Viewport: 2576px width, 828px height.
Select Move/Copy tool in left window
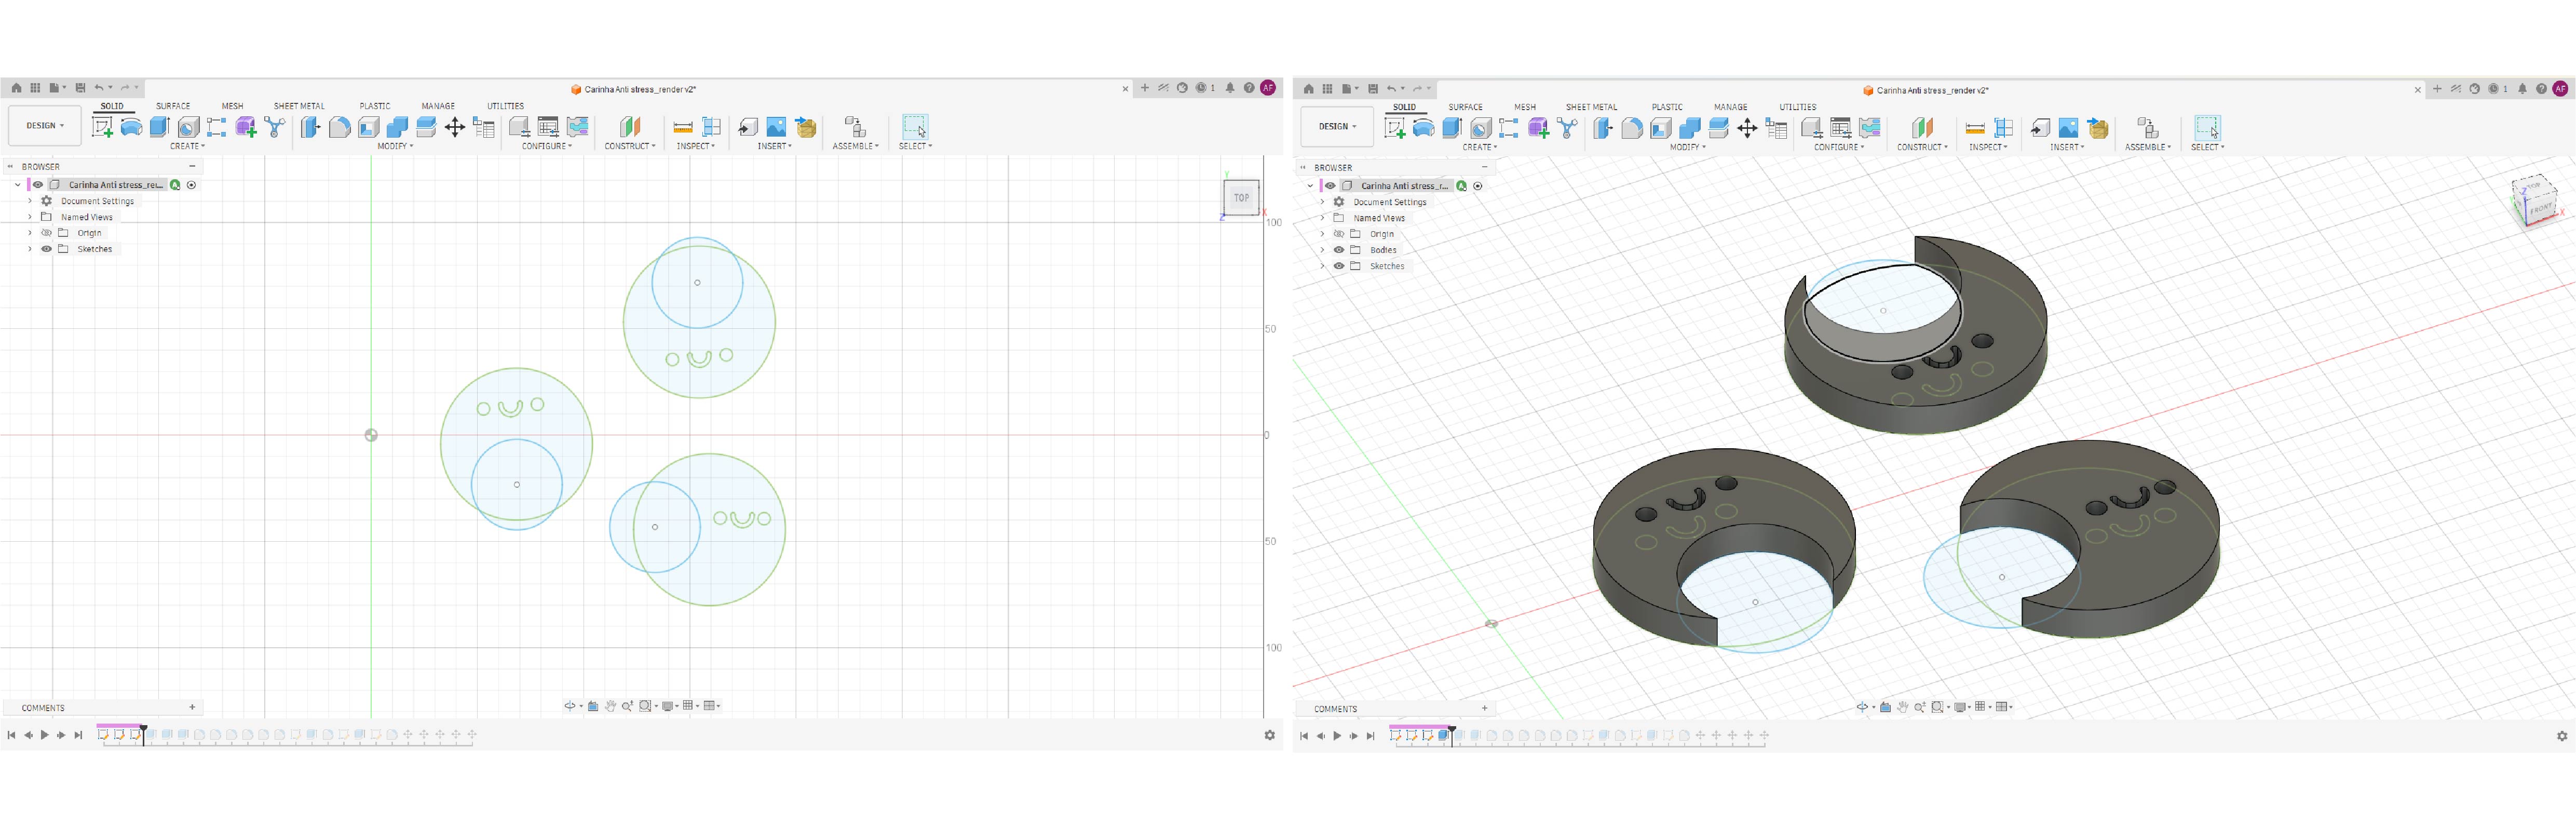point(455,127)
